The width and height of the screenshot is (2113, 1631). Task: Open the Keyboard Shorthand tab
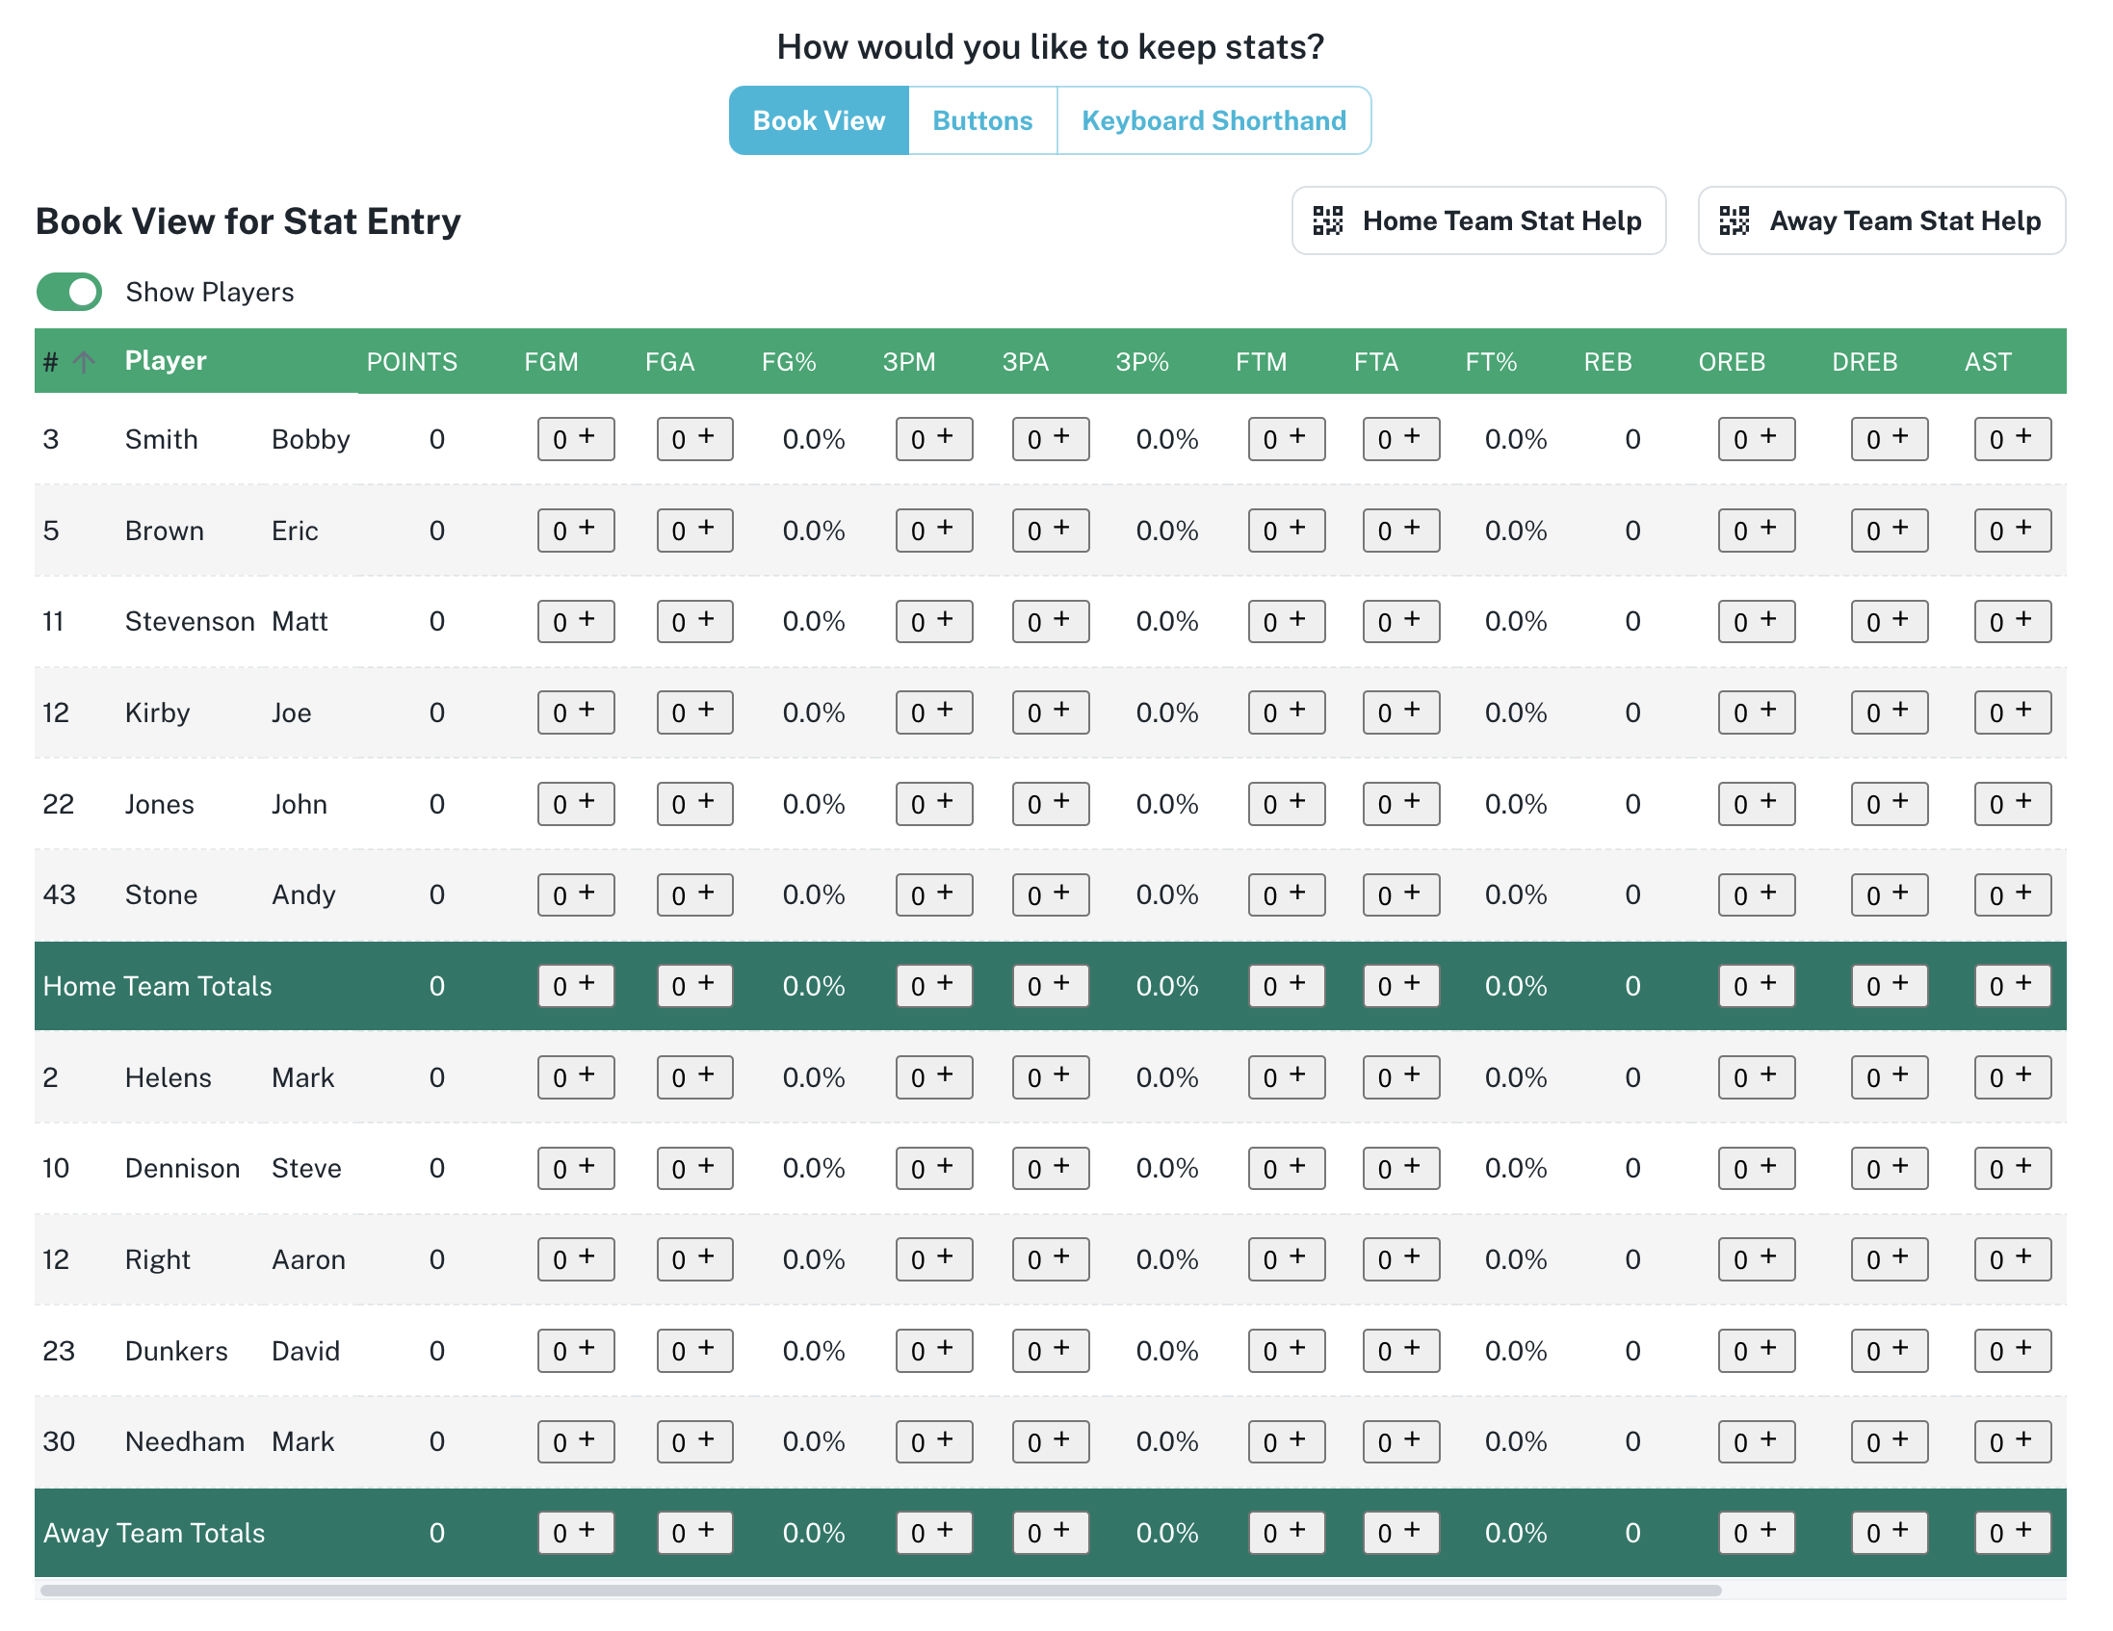[1213, 120]
